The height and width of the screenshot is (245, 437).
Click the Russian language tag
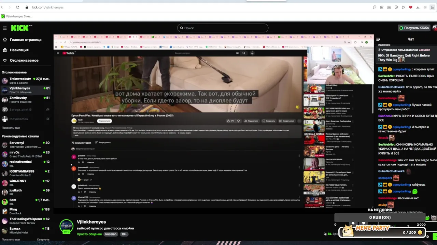coord(111,234)
